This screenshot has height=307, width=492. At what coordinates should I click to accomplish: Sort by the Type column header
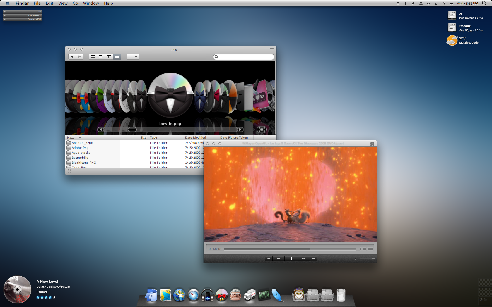pyautogui.click(x=165, y=137)
